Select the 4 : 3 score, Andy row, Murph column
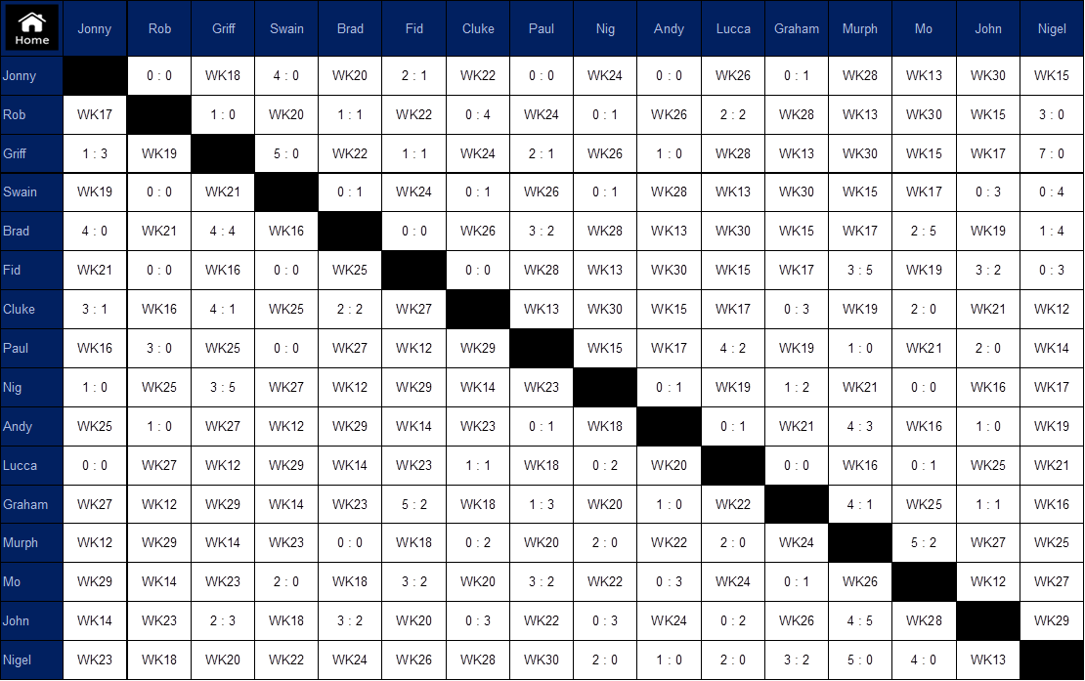This screenshot has height=681, width=1085. pyautogui.click(x=860, y=427)
